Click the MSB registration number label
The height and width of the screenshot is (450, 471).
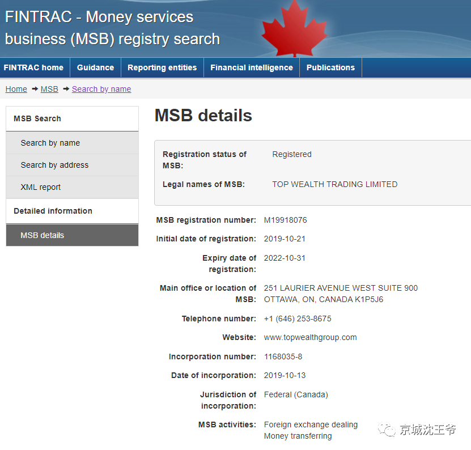tap(206, 220)
